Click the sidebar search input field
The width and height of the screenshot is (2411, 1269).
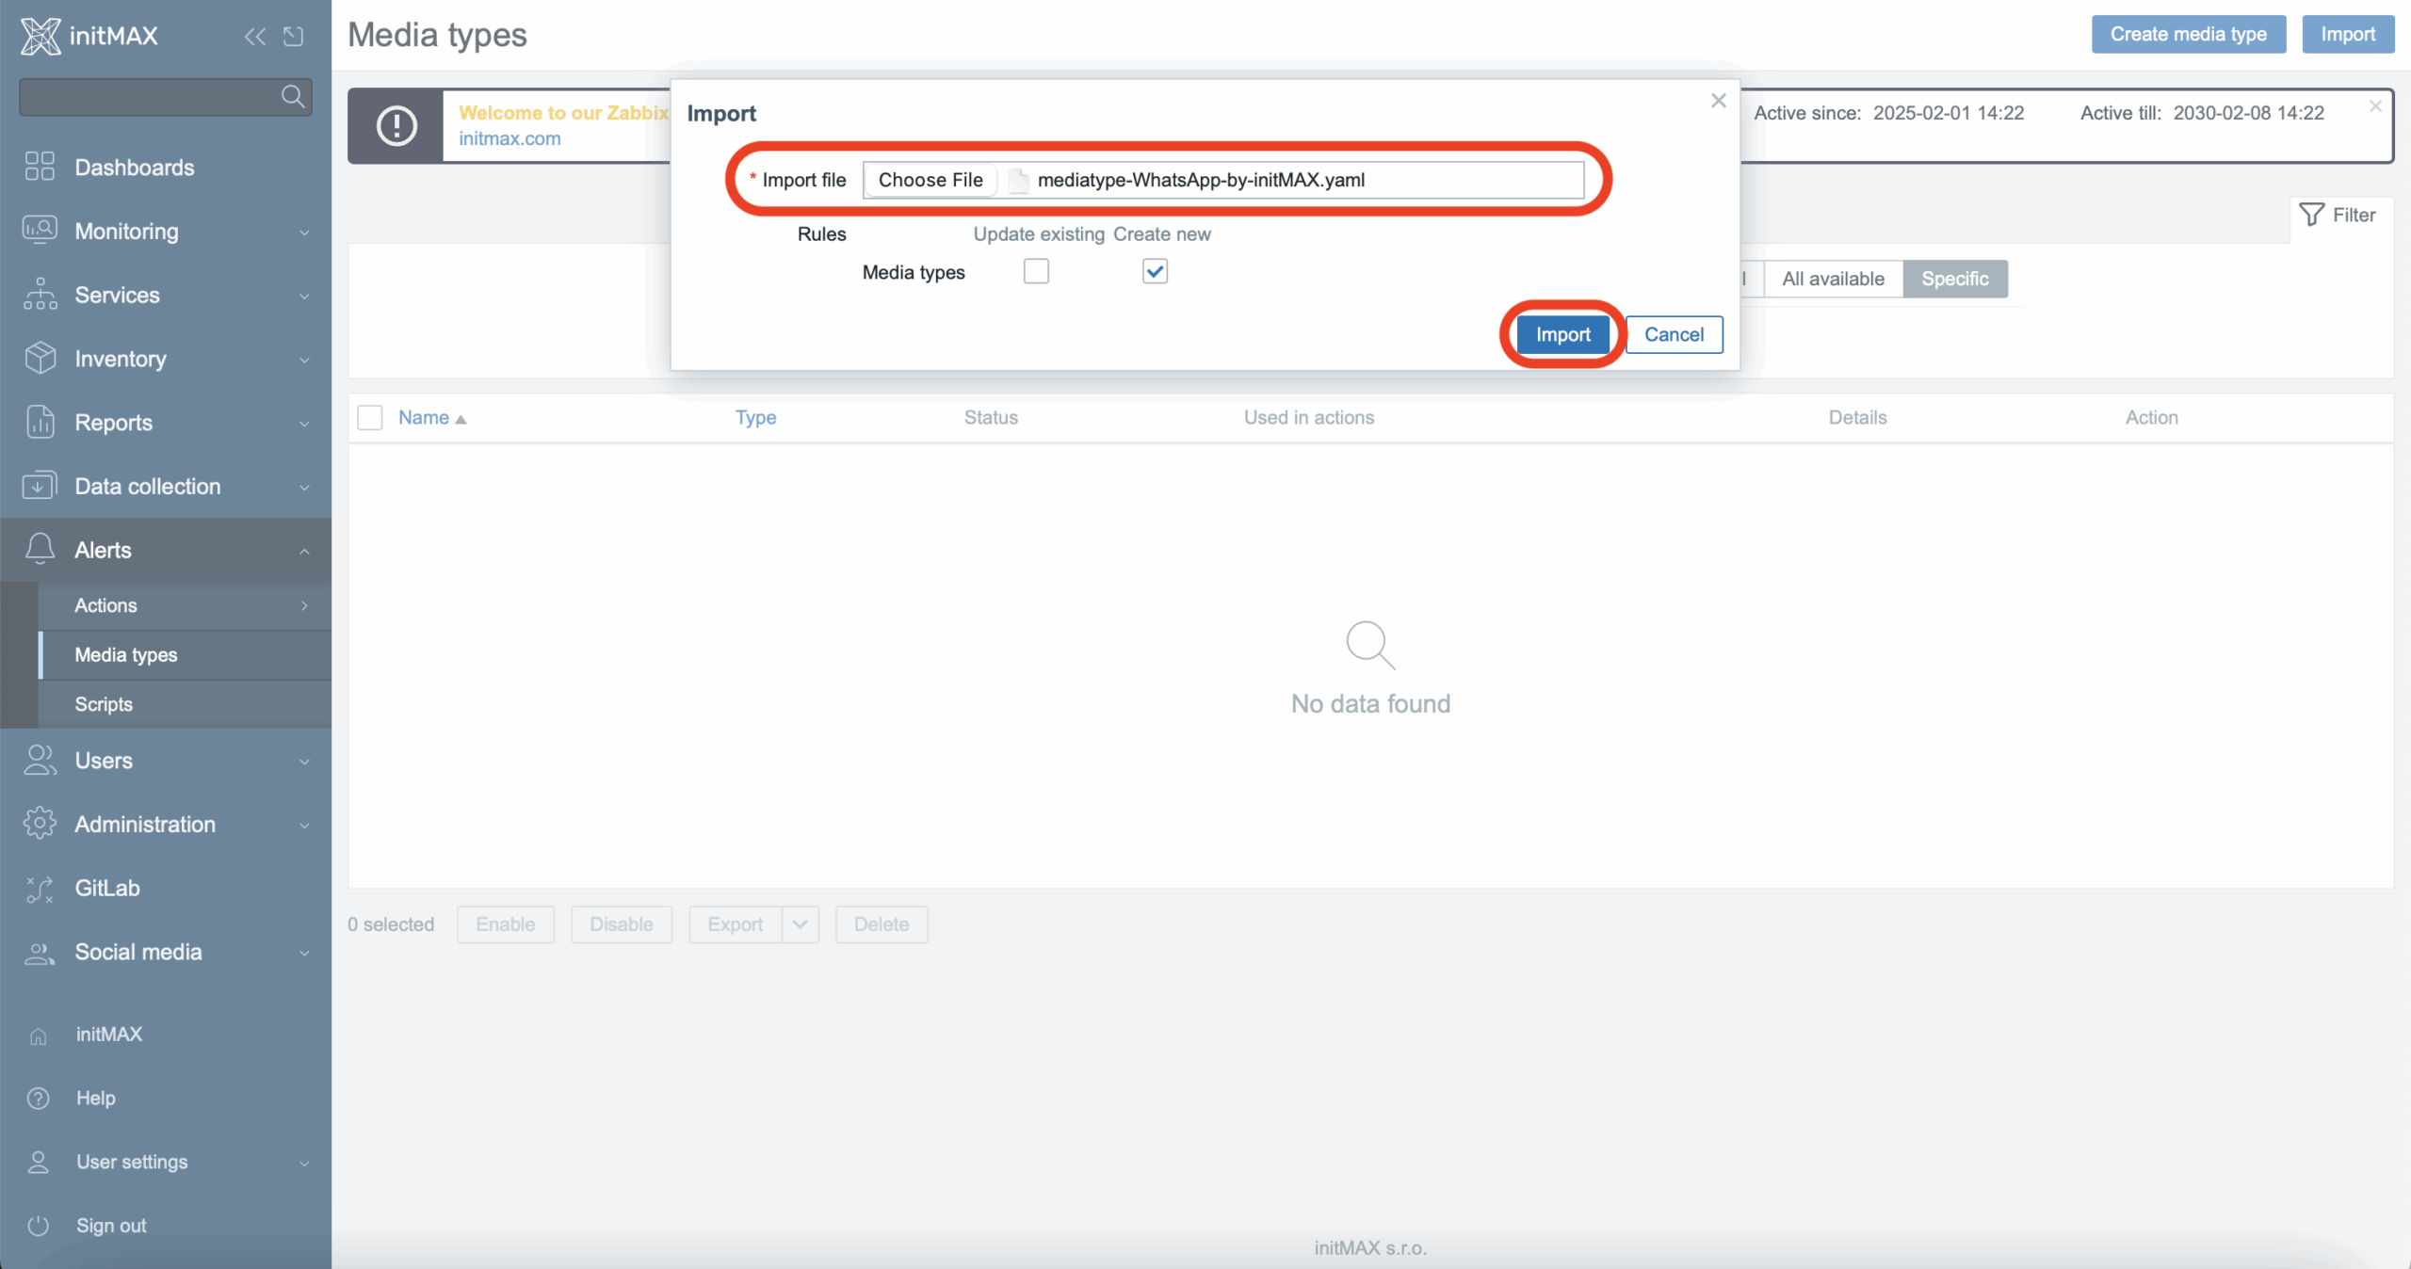tap(165, 96)
